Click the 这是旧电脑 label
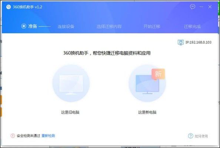The width and height of the screenshot is (220, 148). 70,112
